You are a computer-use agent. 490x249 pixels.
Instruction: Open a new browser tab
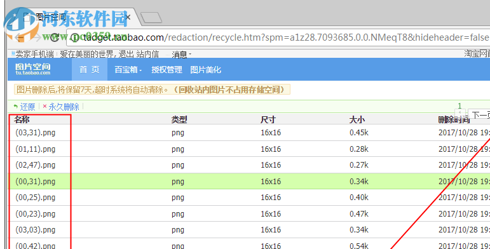[x=151, y=18]
